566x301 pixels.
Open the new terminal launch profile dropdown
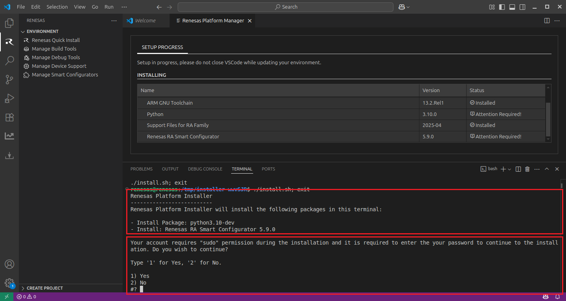[510, 169]
